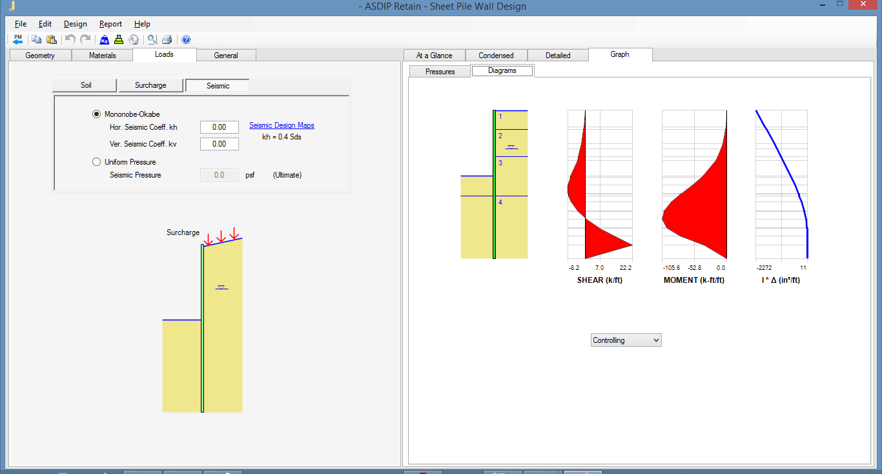
Task: Open the Controlling dropdown list
Action: tap(626, 340)
